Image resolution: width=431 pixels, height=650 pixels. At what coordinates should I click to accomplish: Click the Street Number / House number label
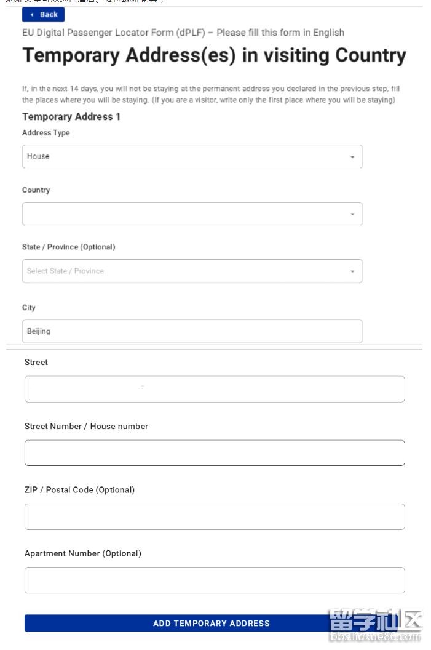point(86,426)
